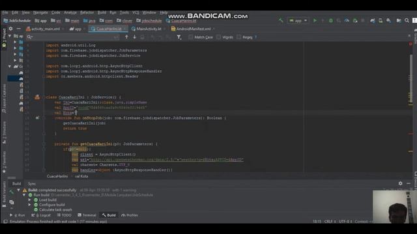Viewport: 417px width, 234px height.
Task: Expand the Configure build node
Action: 30,205
